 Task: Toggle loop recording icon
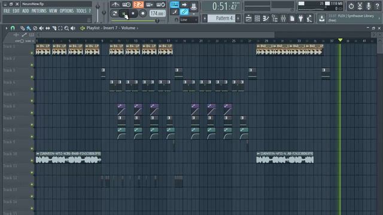click(x=161, y=5)
